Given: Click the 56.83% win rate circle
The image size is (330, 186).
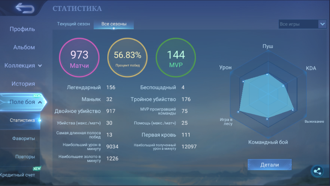Looking at the screenshot, I should tap(128, 57).
